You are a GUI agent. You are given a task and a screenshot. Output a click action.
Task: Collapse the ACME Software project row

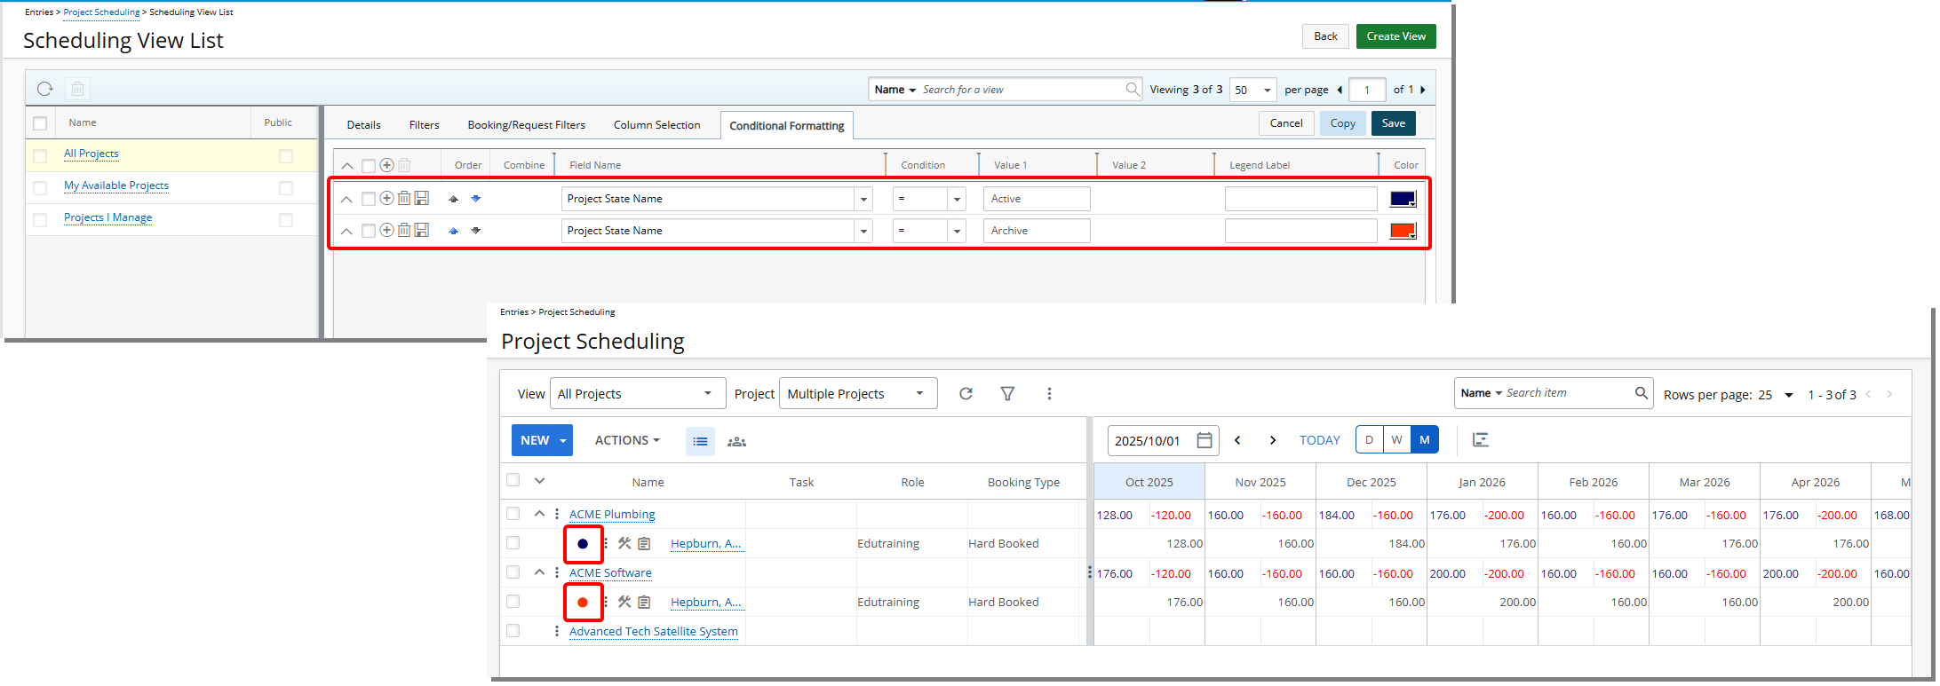(x=539, y=572)
